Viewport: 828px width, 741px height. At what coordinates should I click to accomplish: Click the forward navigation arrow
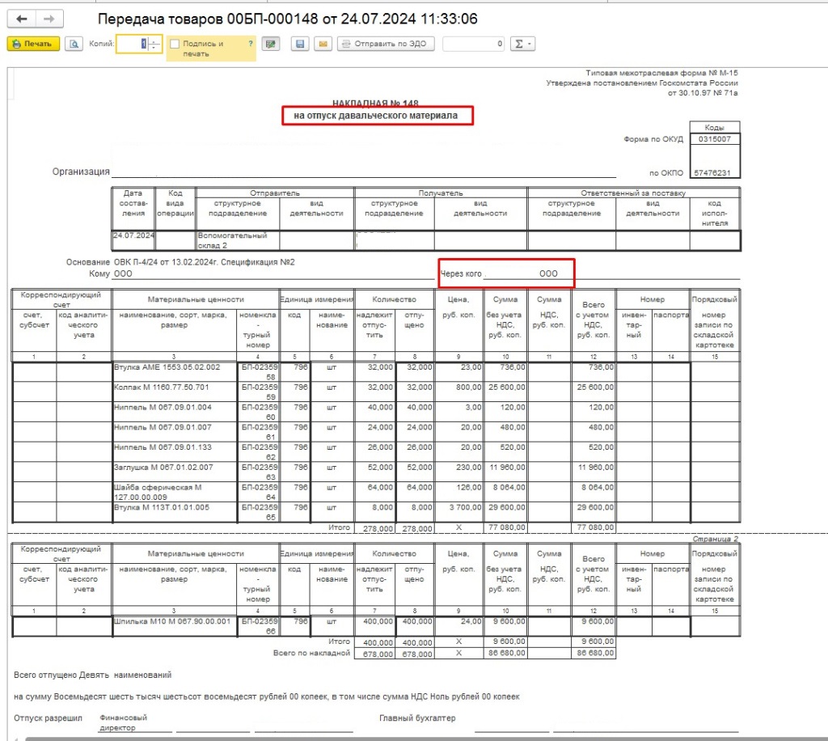point(49,19)
